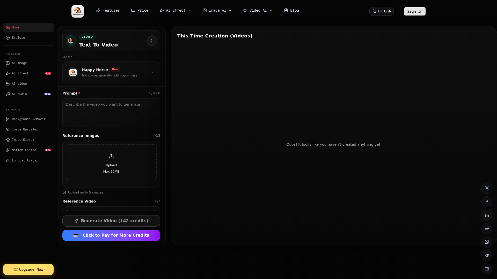The height and width of the screenshot is (279, 497).
Task: Share on X (Twitter) icon
Action: point(487,188)
